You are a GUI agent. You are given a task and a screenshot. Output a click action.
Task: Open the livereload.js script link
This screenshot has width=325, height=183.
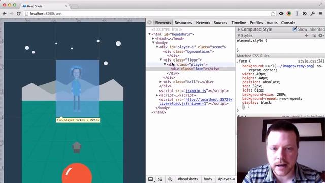tap(196, 102)
